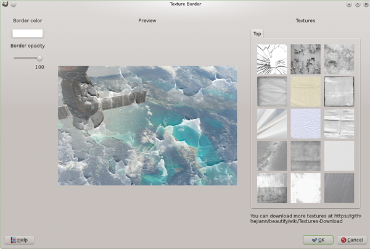Screen dimensions: 370x249
Task: Minimize the Texture Border dialog
Action: 349,4
